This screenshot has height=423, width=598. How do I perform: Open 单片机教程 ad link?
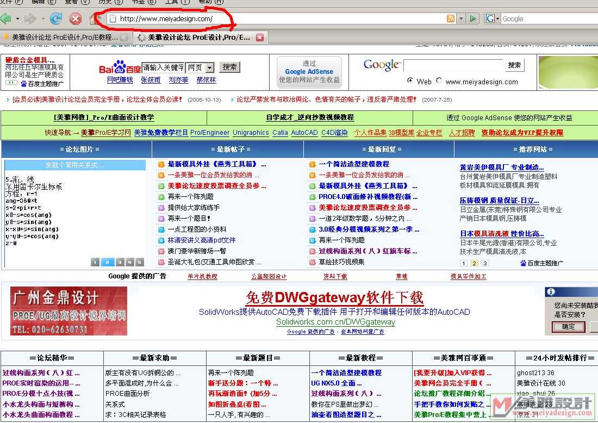click(x=202, y=276)
